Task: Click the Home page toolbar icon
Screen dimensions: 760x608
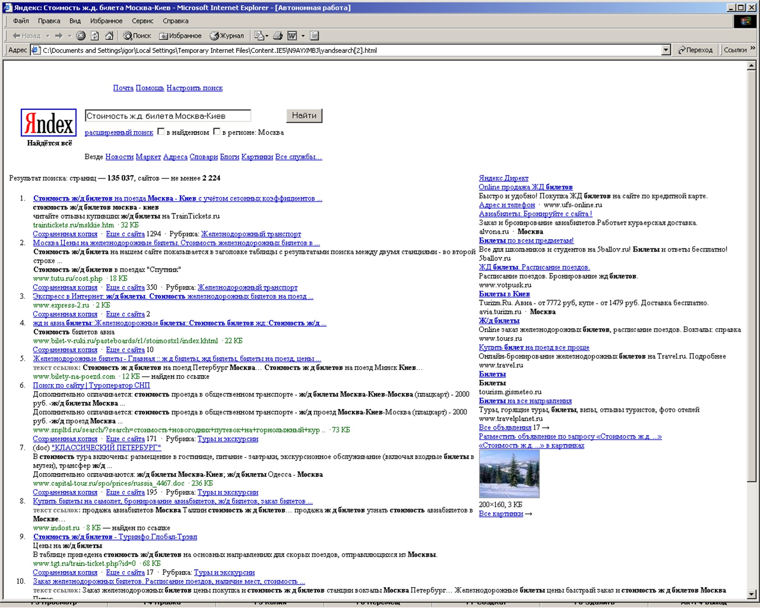Action: pyautogui.click(x=109, y=36)
